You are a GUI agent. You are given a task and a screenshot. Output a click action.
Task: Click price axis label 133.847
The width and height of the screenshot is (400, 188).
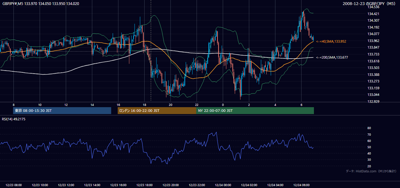[x=373, y=47]
